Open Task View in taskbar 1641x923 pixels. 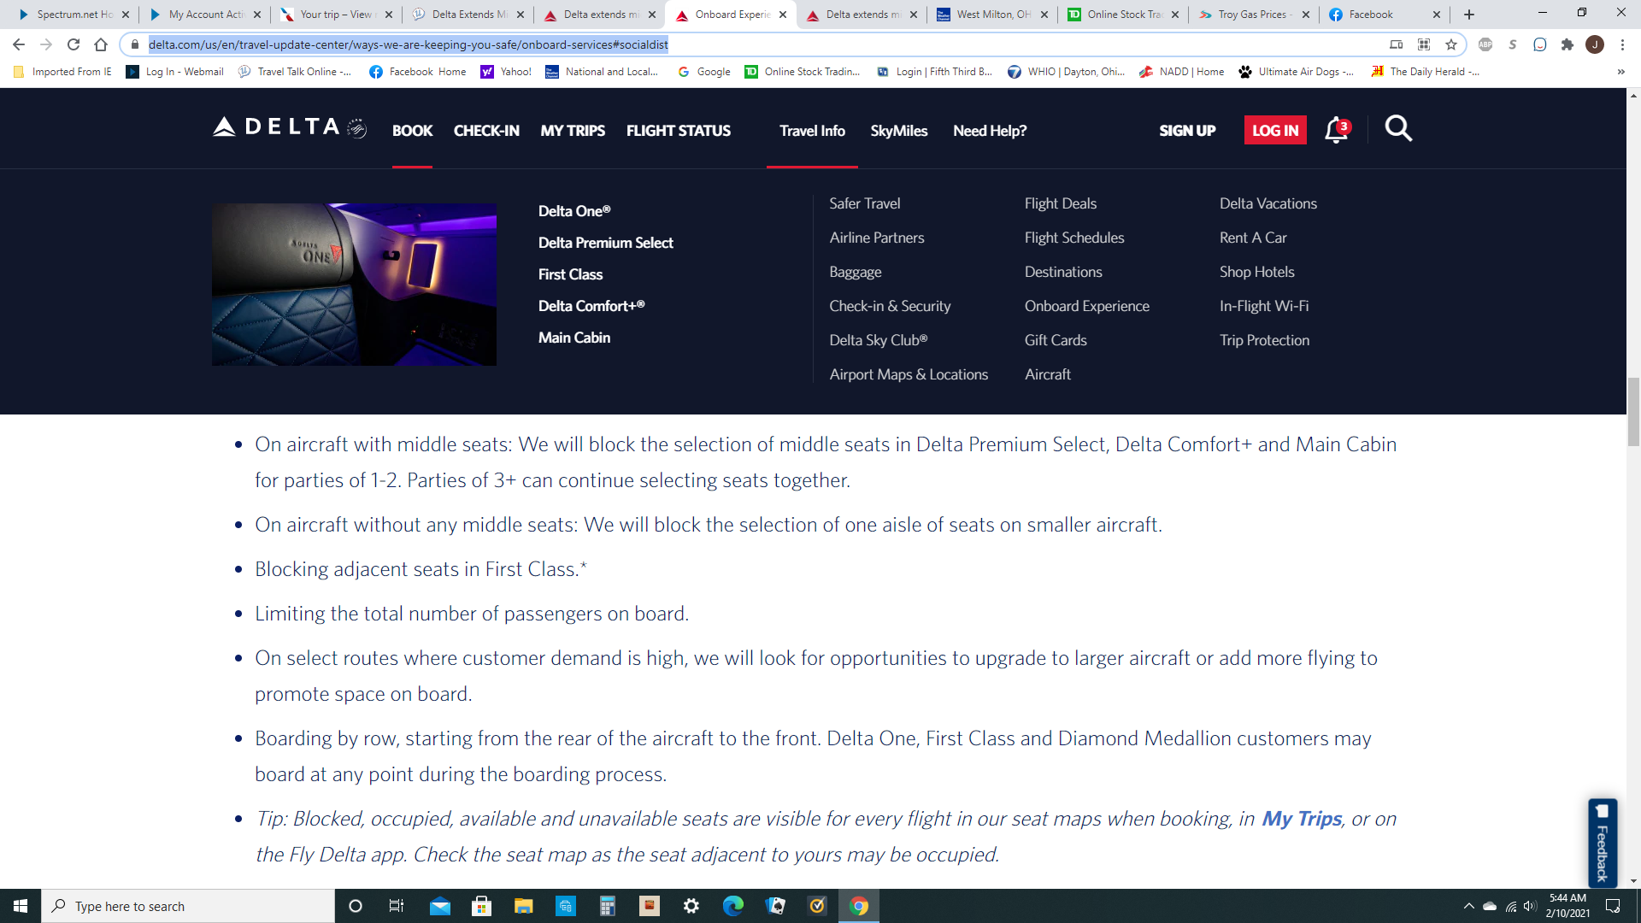(397, 906)
